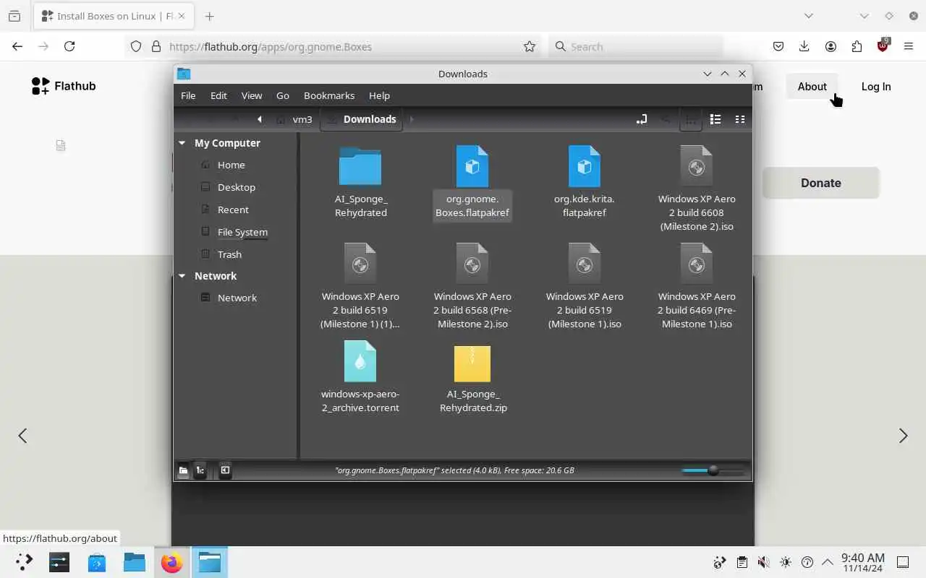Open System Settings from the taskbar
This screenshot has width=926, height=578.
point(59,562)
